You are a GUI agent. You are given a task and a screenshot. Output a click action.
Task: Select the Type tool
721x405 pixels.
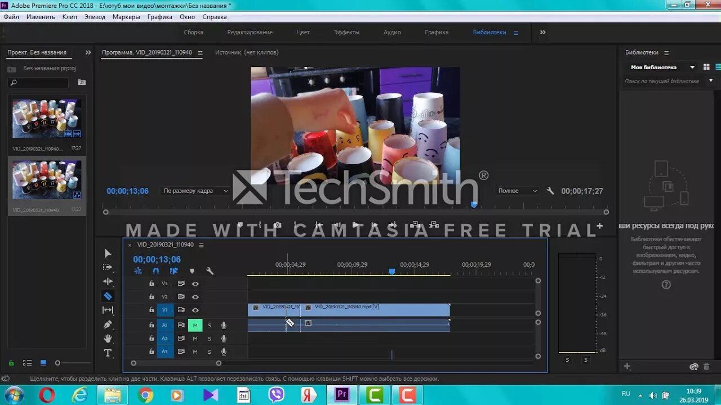pyautogui.click(x=108, y=353)
